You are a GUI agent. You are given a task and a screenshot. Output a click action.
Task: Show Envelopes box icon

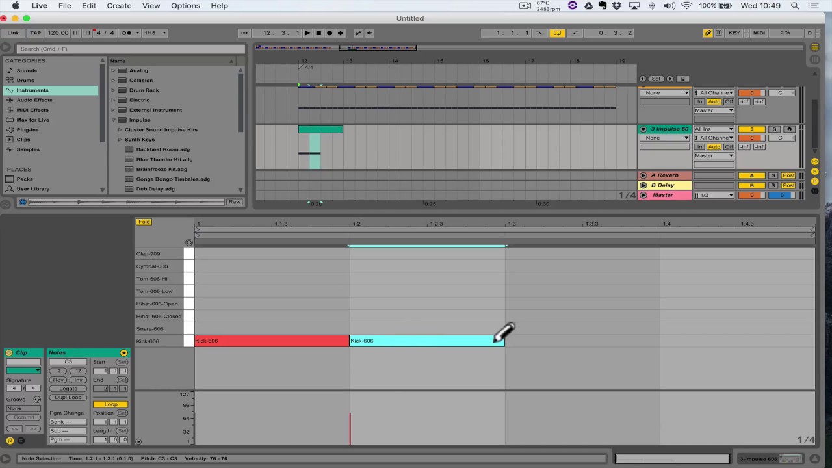click(21, 440)
